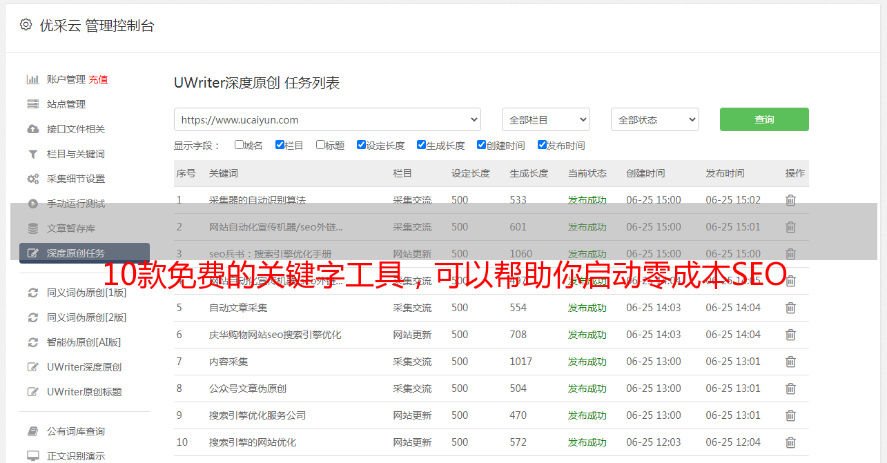Open UWriter原创标题 sidebar link
Screen dimensions: 887x463
coord(84,392)
